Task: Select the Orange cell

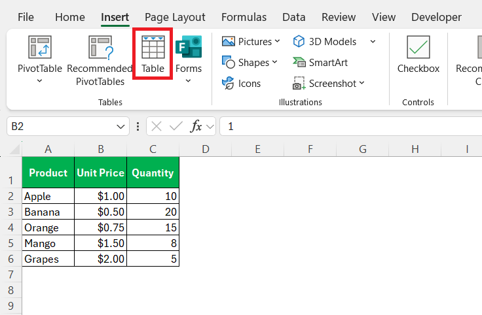Action: [48, 227]
